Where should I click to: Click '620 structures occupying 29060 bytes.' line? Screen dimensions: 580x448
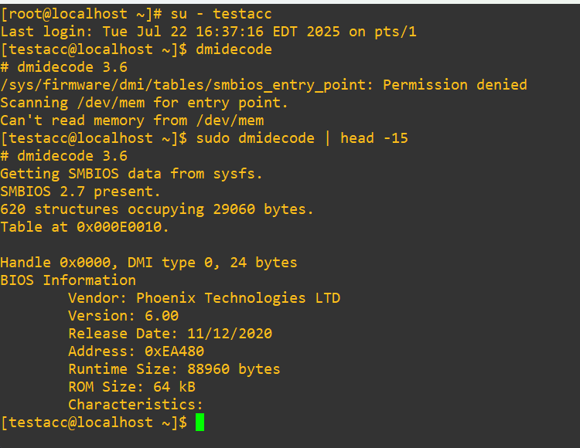pyautogui.click(x=157, y=209)
